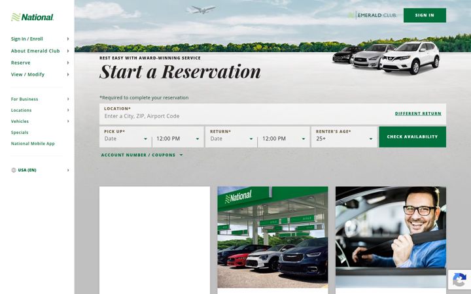Open the Return date dropdown
Screen dimensions: 471x294
point(232,139)
